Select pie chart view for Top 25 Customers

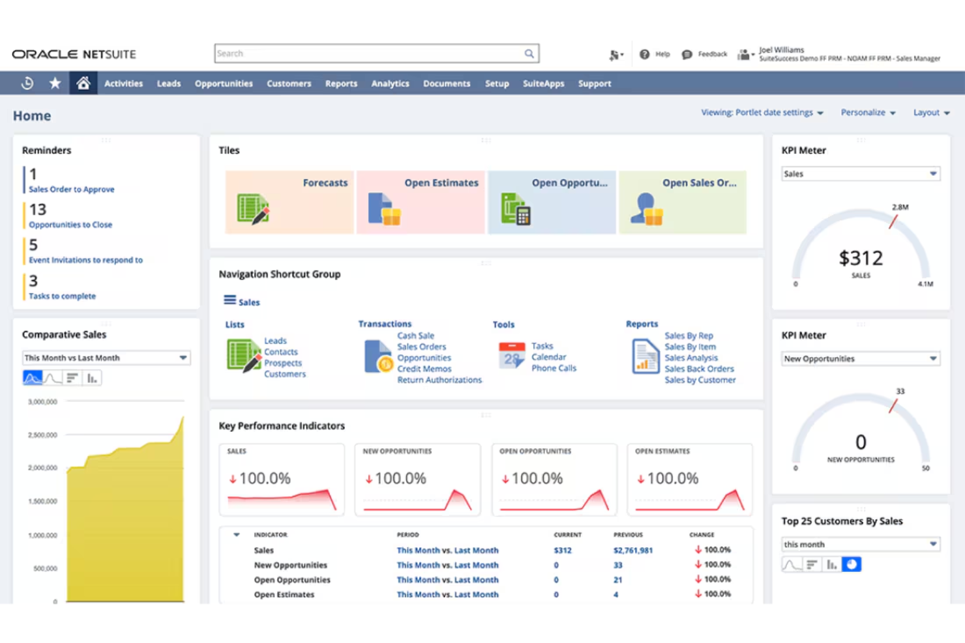pyautogui.click(x=852, y=564)
